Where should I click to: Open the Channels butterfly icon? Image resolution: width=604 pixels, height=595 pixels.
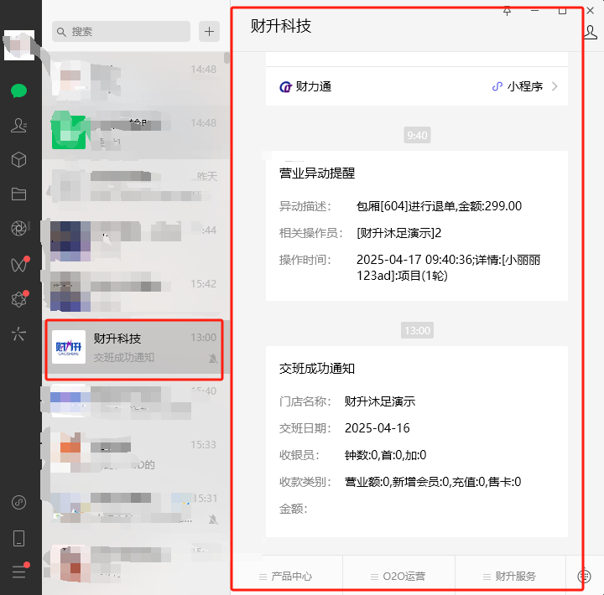[19, 265]
